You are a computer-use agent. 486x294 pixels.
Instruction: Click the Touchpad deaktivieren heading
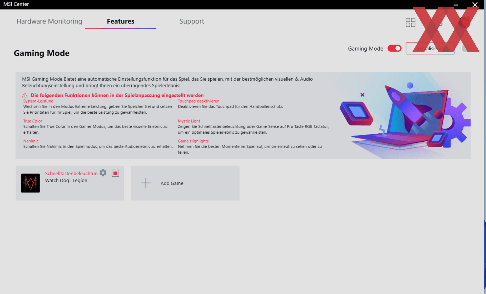pos(198,101)
